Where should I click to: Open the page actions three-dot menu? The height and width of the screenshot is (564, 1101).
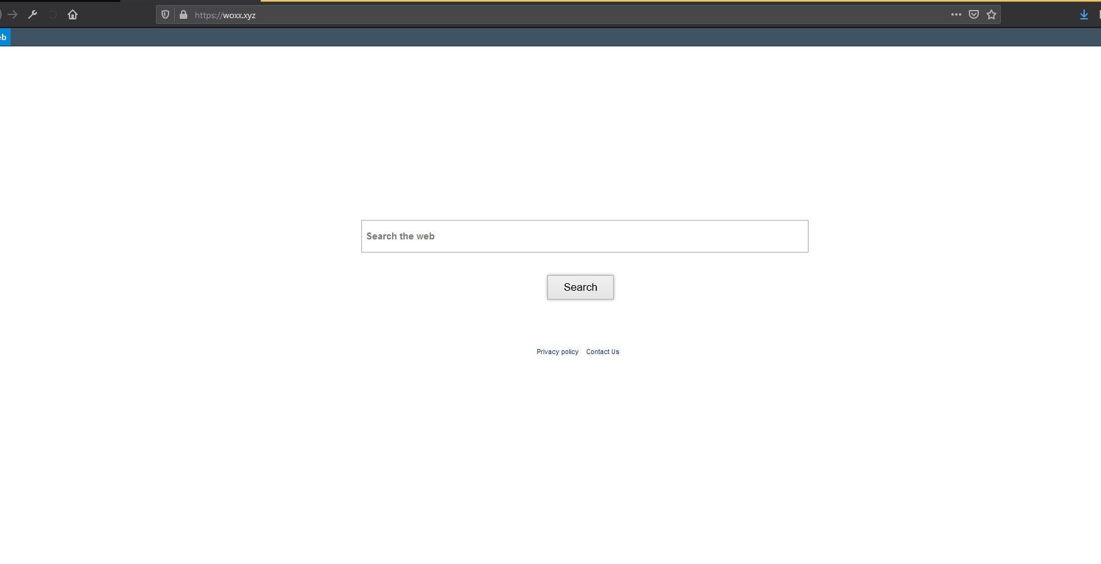pos(956,14)
